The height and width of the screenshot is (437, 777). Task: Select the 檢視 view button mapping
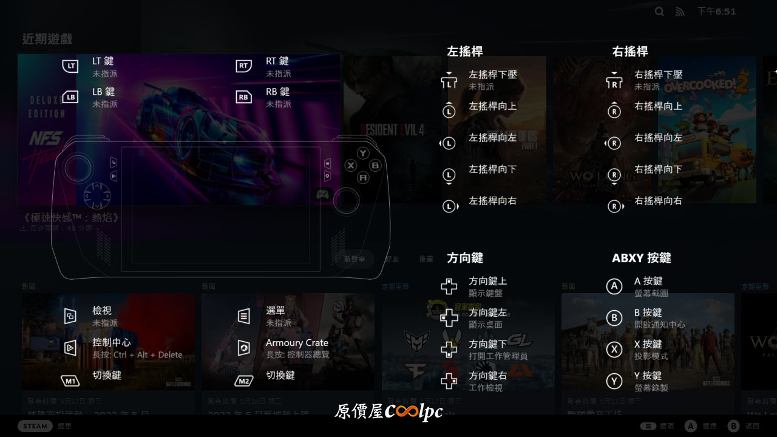(91, 316)
